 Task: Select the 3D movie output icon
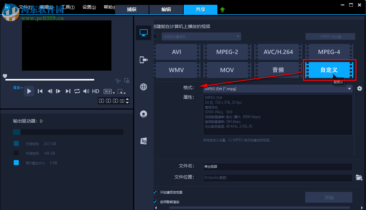tap(144, 141)
